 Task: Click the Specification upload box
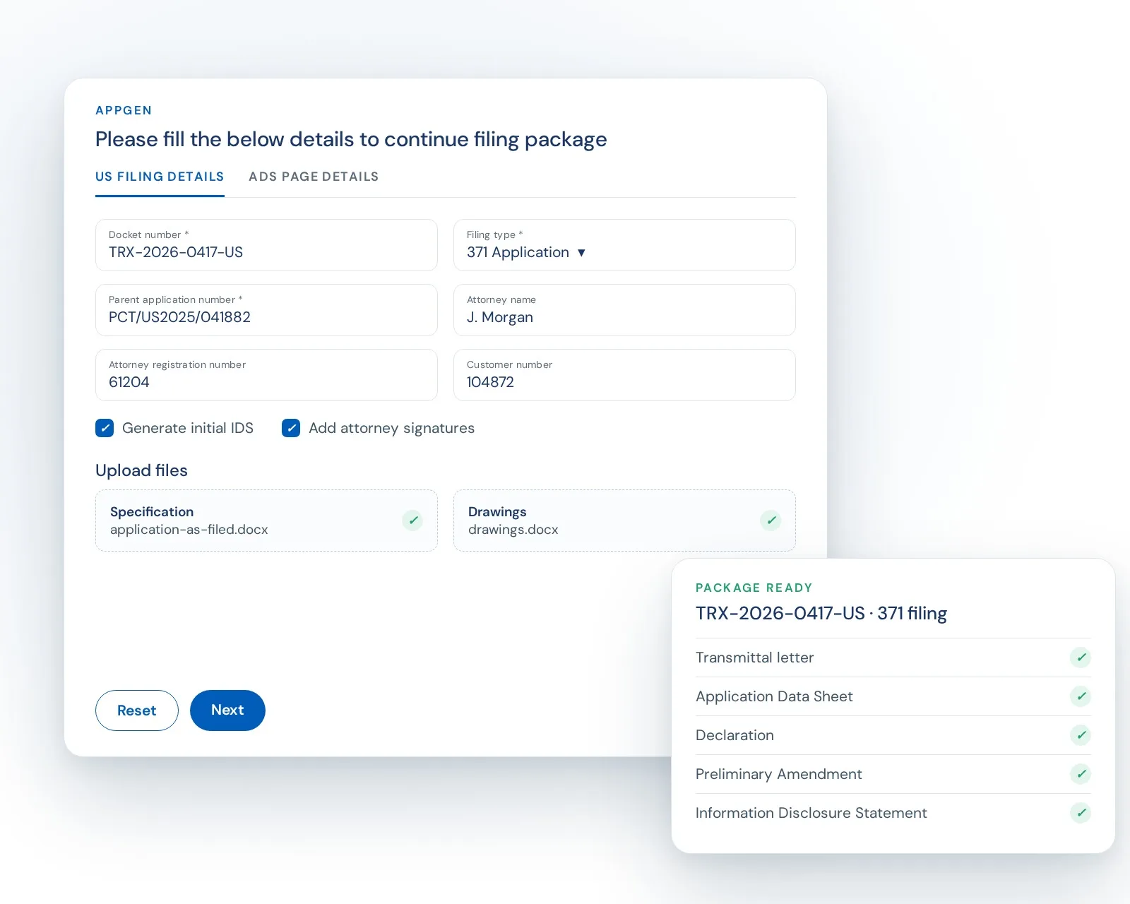coord(266,521)
